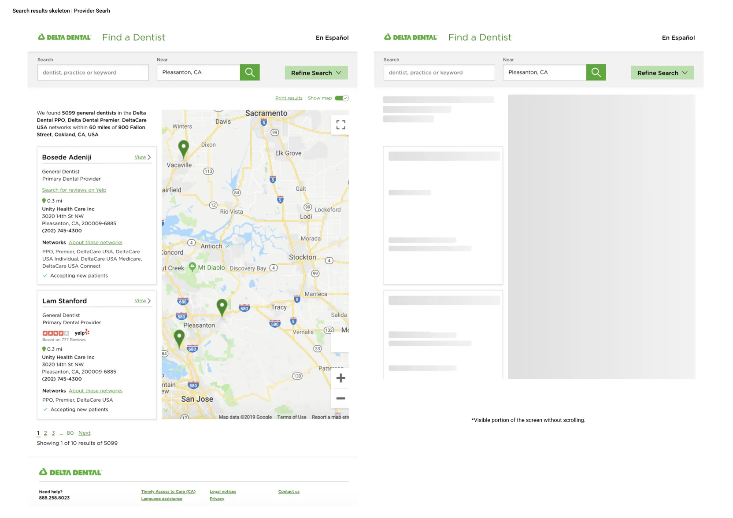
Task: Open Refine Search on the right skeleton page
Action: click(x=662, y=73)
